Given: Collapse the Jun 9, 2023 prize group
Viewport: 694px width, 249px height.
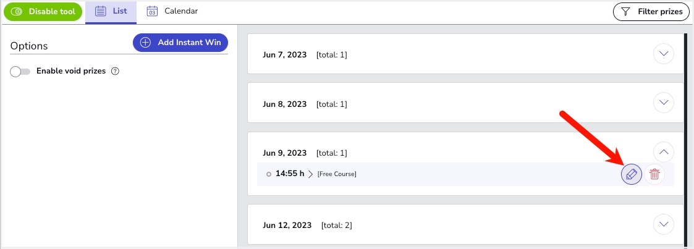Looking at the screenshot, I should tap(664, 151).
